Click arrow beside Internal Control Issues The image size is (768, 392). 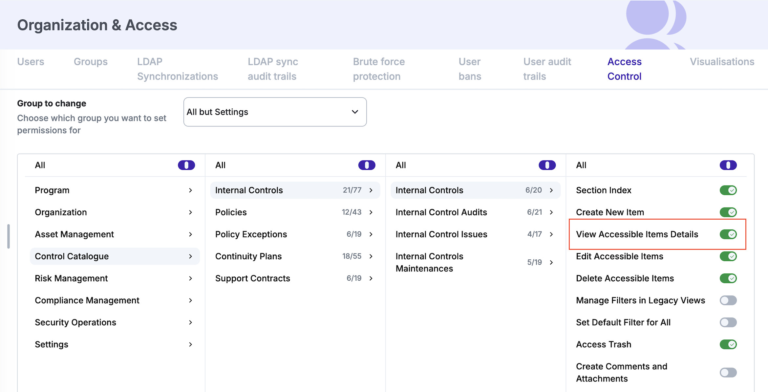click(551, 234)
